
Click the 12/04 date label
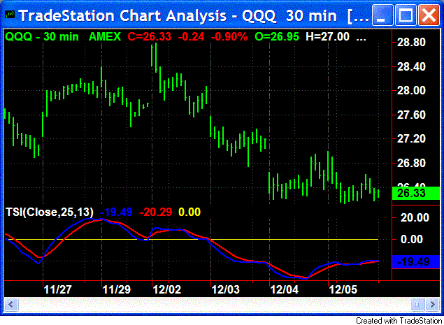pyautogui.click(x=285, y=289)
